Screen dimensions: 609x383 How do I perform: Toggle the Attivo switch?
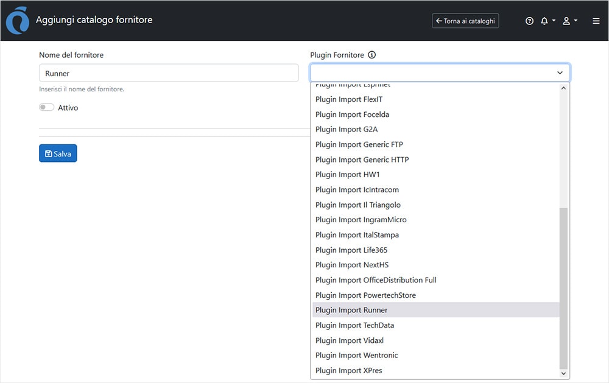(47, 107)
